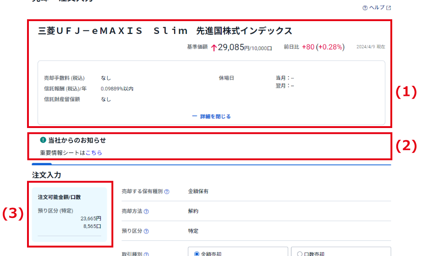Click the available amount 23,665円
Image resolution: width=422 pixels, height=256 pixels.
click(x=91, y=218)
